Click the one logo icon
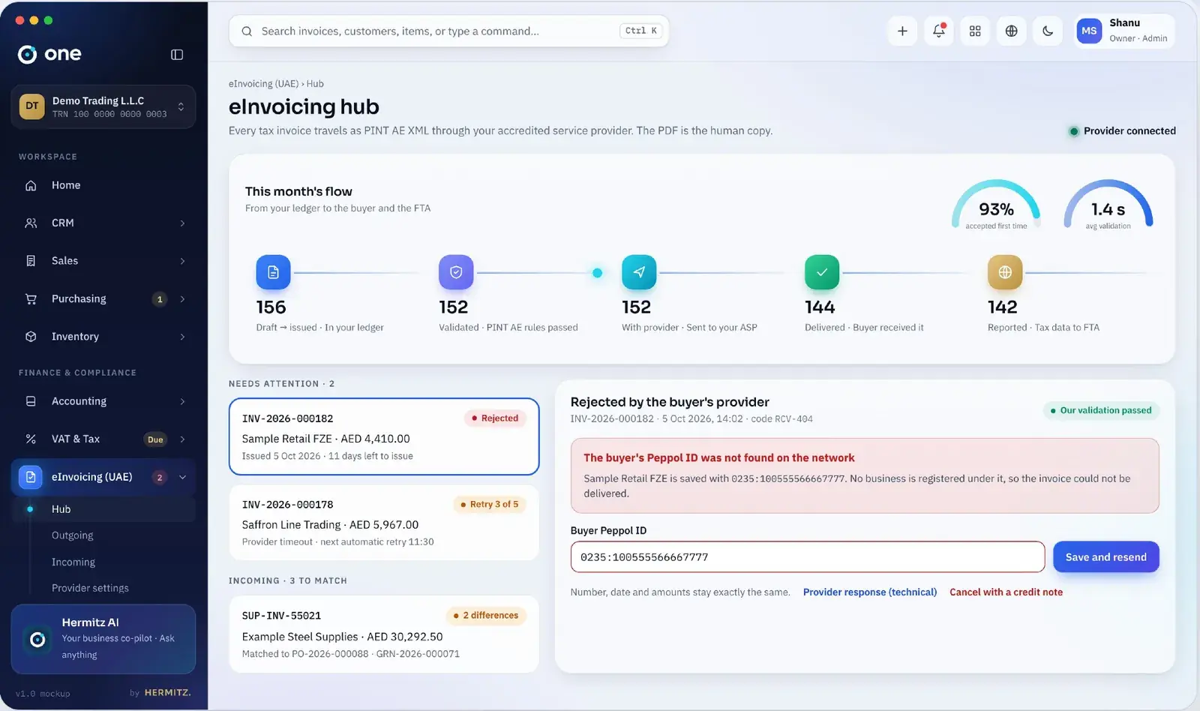This screenshot has width=1200, height=711. [x=27, y=54]
